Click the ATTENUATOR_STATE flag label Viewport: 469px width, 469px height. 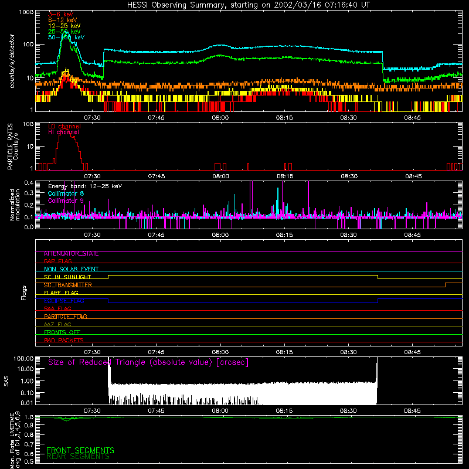click(71, 254)
